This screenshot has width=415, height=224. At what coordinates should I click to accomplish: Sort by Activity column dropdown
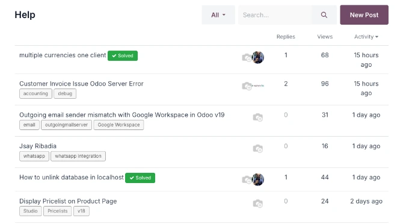366,37
